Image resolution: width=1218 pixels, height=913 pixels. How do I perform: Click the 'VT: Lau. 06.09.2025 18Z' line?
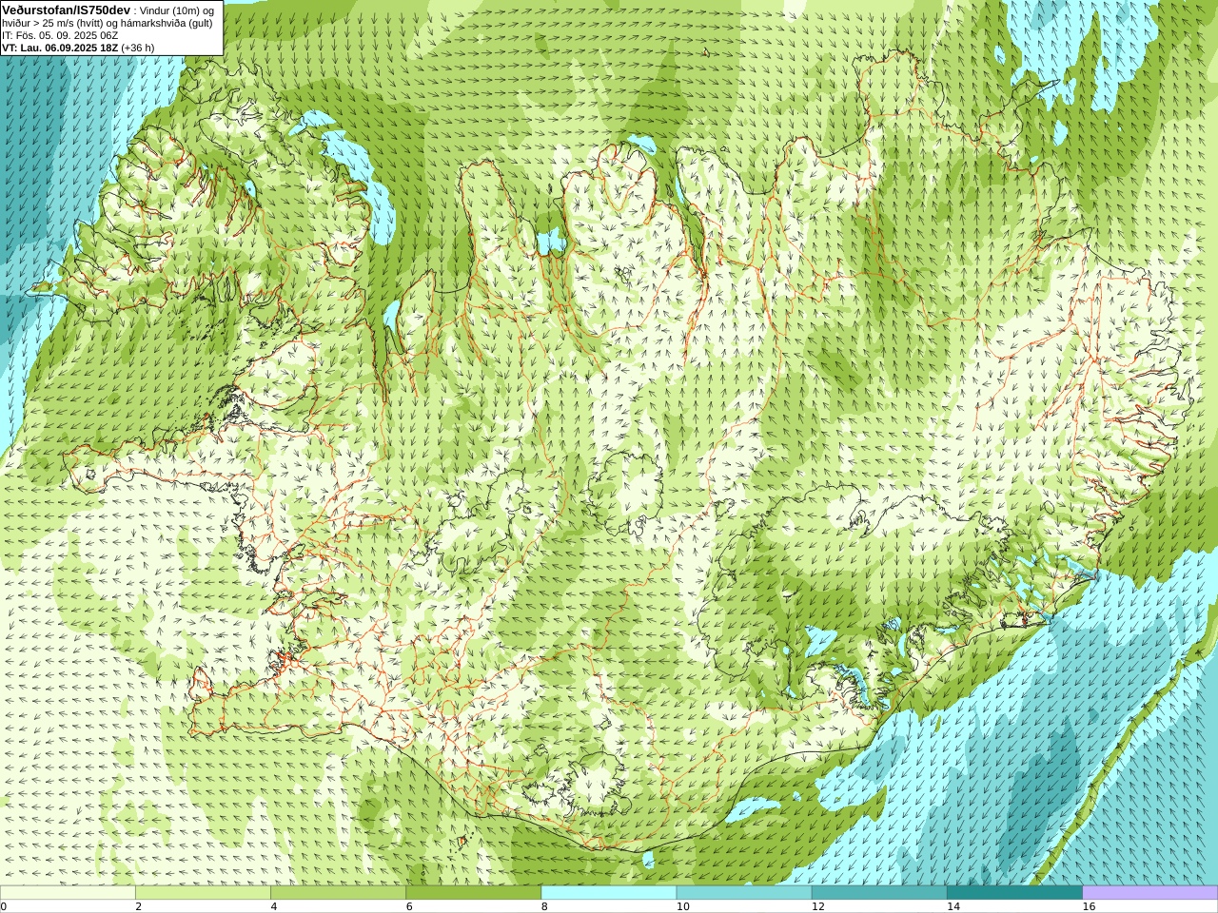pos(60,48)
